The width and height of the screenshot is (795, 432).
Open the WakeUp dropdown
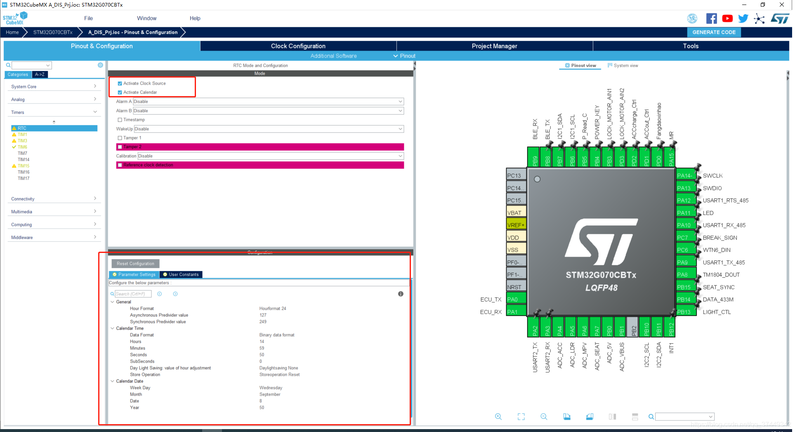pos(269,129)
